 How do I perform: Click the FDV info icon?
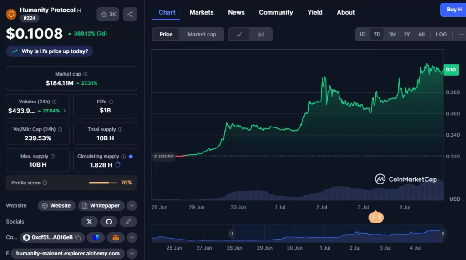coord(111,102)
